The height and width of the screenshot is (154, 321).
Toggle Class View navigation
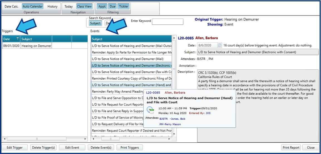tap(84, 7)
